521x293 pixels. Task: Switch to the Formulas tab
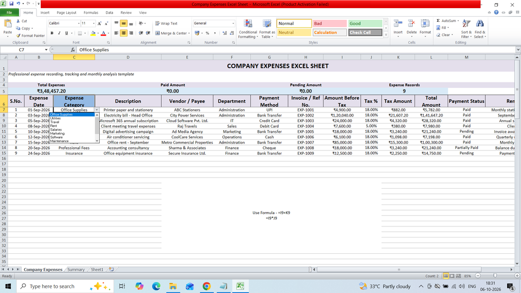click(91, 13)
